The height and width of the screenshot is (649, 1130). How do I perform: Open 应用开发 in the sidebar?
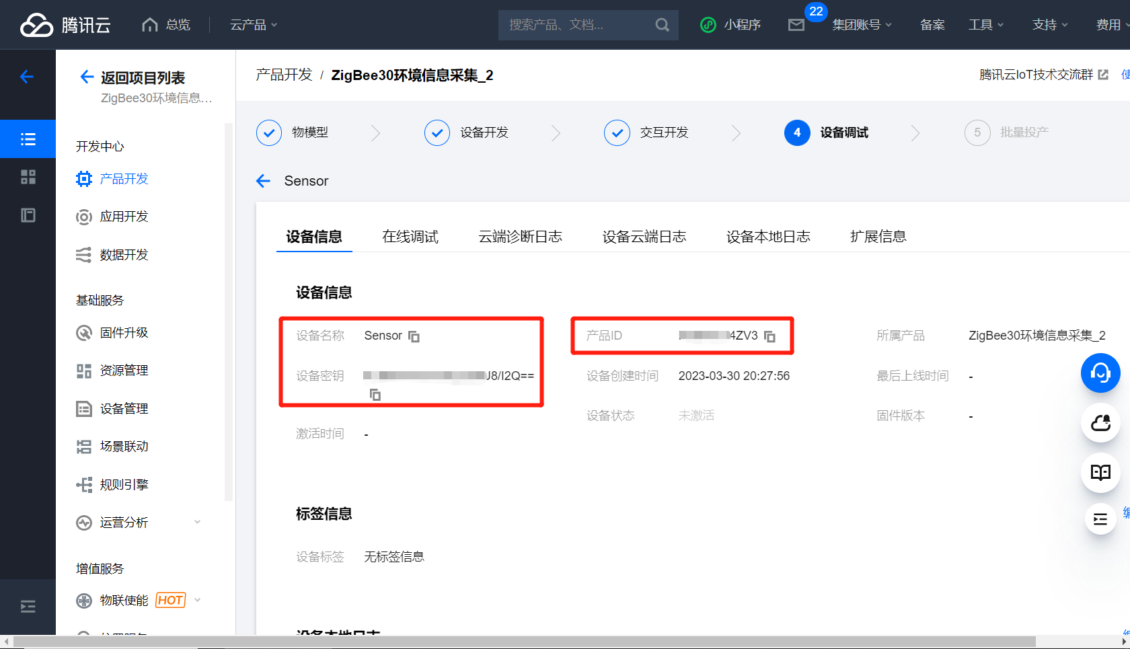[124, 217]
